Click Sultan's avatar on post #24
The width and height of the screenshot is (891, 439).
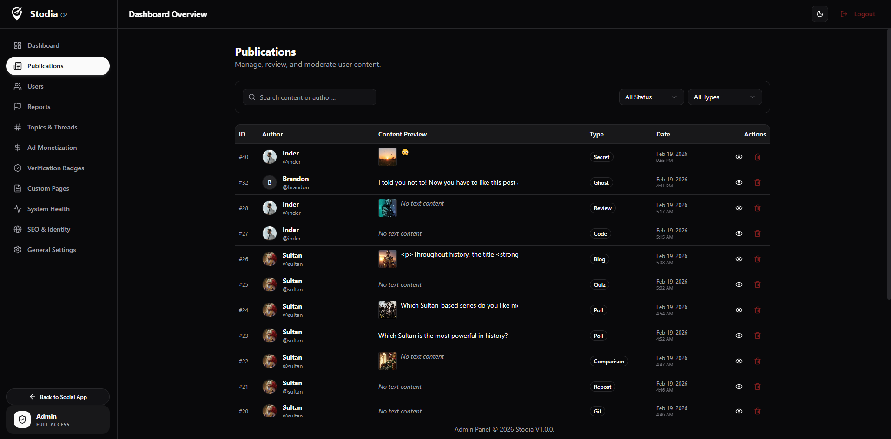click(x=269, y=310)
